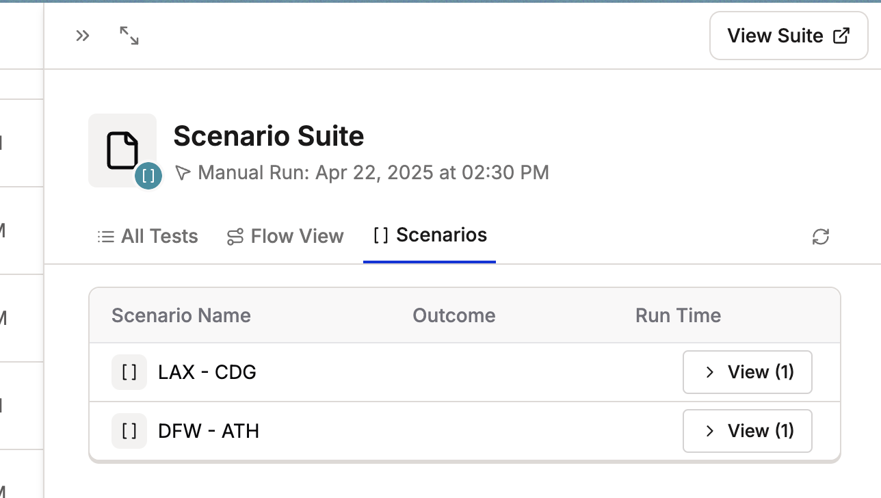The image size is (881, 498).
Task: Click the teal brackets badge icon
Action: click(148, 176)
